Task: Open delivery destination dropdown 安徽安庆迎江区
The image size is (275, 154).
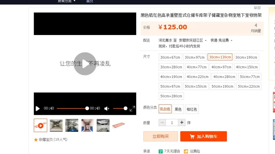Action: point(192,40)
